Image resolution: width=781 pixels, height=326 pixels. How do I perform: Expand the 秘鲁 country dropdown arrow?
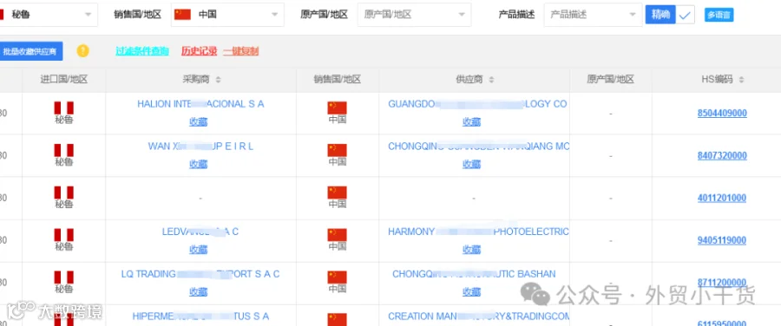click(x=89, y=15)
